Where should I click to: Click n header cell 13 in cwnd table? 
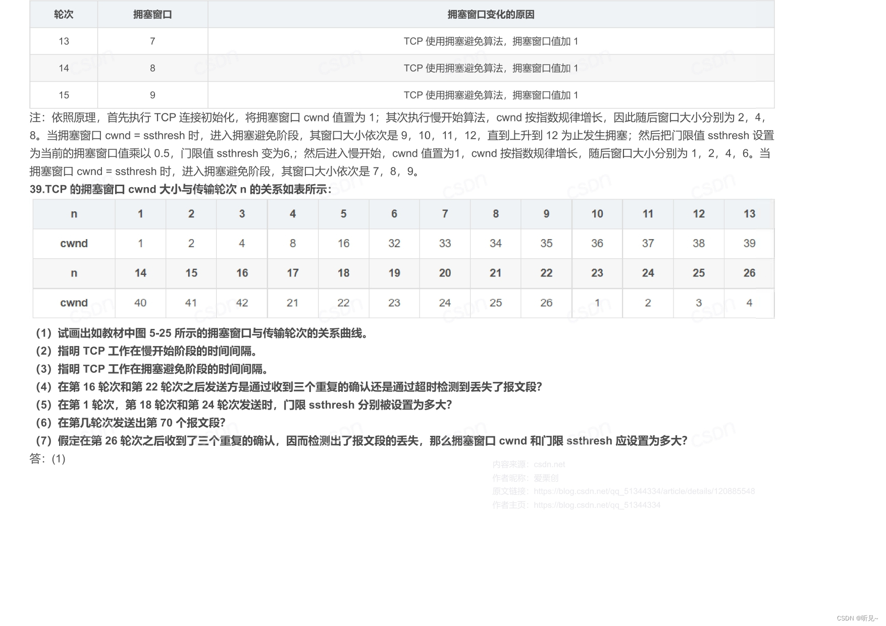[x=749, y=214]
